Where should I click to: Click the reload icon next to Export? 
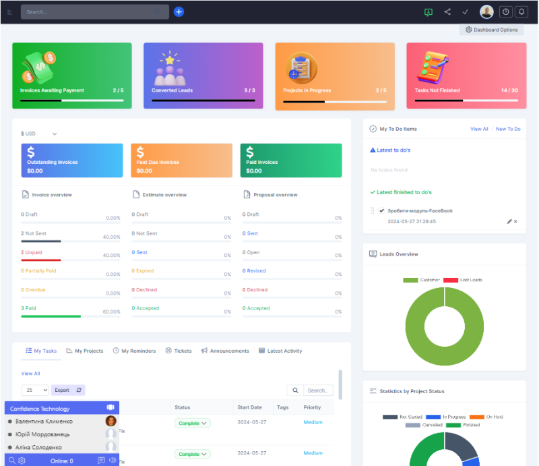(x=79, y=390)
